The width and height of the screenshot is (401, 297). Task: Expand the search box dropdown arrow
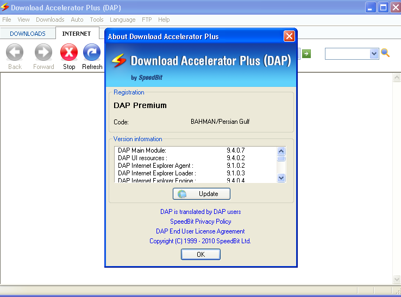pyautogui.click(x=374, y=54)
